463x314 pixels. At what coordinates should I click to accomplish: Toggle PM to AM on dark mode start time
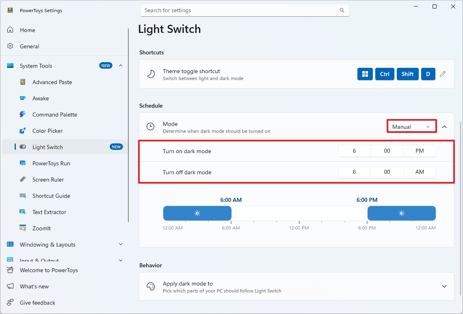click(x=420, y=151)
